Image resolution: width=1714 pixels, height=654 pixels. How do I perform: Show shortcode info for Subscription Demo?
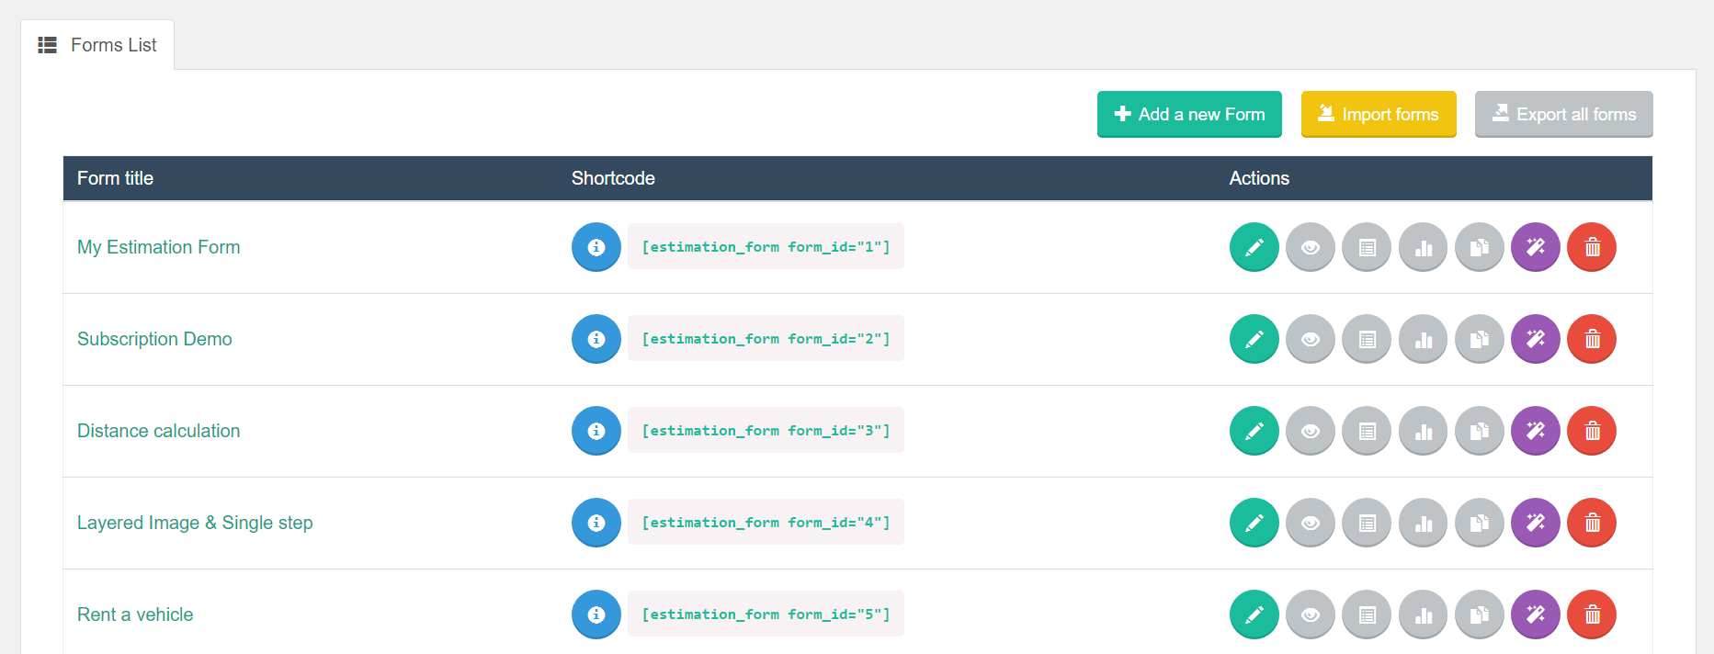point(596,339)
